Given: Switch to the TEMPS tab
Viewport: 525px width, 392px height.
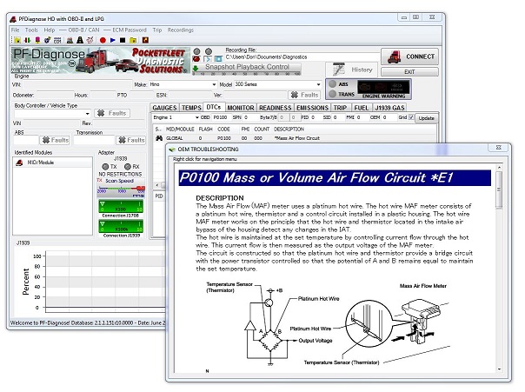Looking at the screenshot, I should 191,108.
